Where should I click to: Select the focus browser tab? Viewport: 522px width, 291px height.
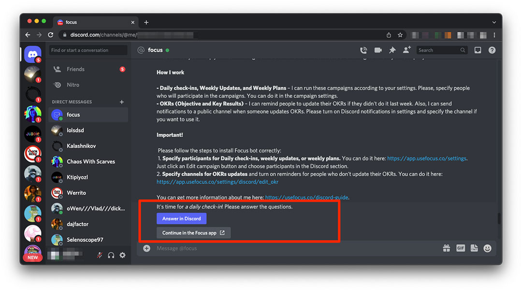(96, 22)
